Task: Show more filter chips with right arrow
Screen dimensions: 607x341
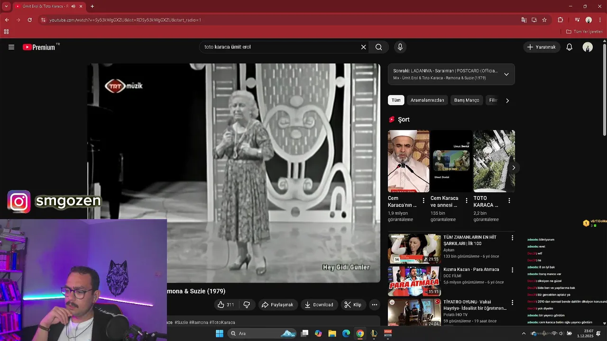Action: pos(507,100)
